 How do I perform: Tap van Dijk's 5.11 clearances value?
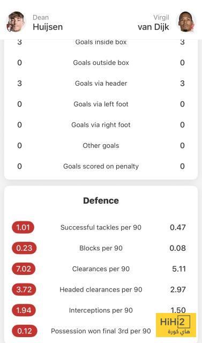pyautogui.click(x=179, y=269)
